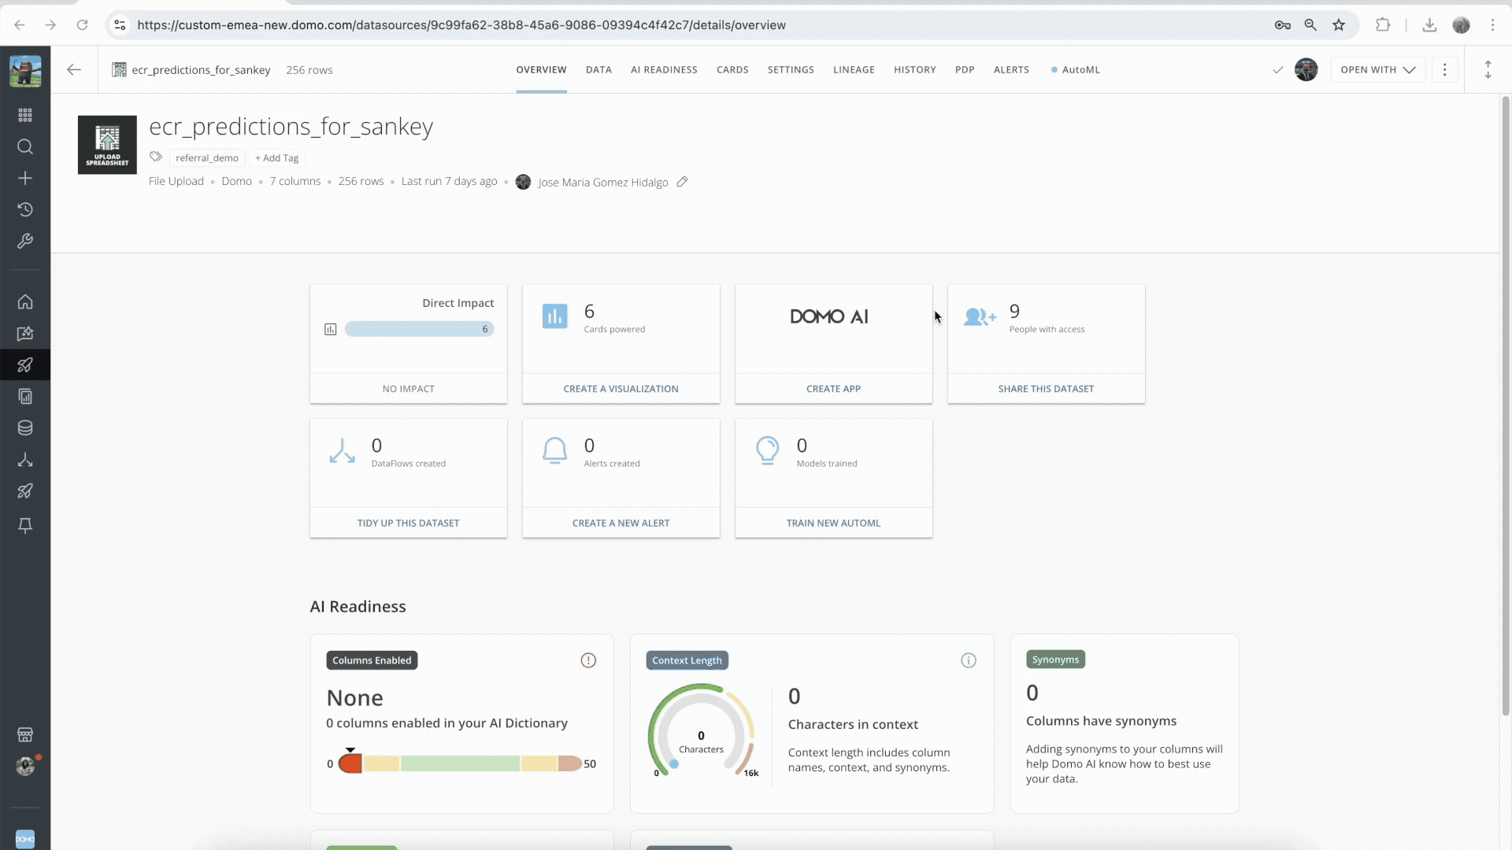Image resolution: width=1512 pixels, height=850 pixels.
Task: Reload the page with refresh icon
Action: [x=82, y=25]
